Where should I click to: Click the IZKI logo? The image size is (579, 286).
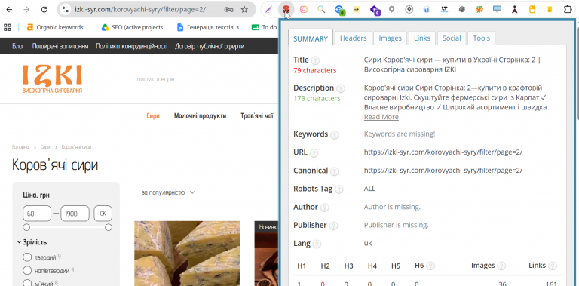coord(52,78)
